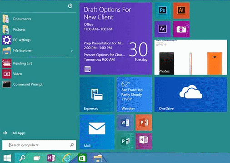The image size is (230, 163).
Task: Click the power button icon
Action: pos(70,6)
